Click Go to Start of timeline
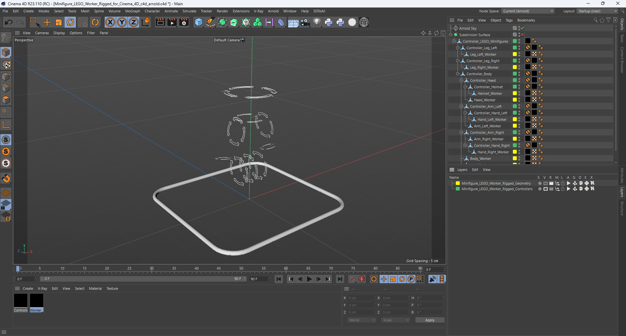This screenshot has width=626, height=336. [x=278, y=279]
